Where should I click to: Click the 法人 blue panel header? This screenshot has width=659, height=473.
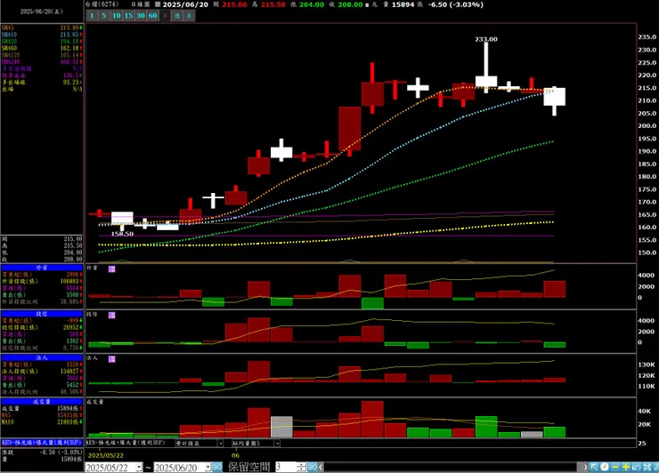[x=42, y=358]
